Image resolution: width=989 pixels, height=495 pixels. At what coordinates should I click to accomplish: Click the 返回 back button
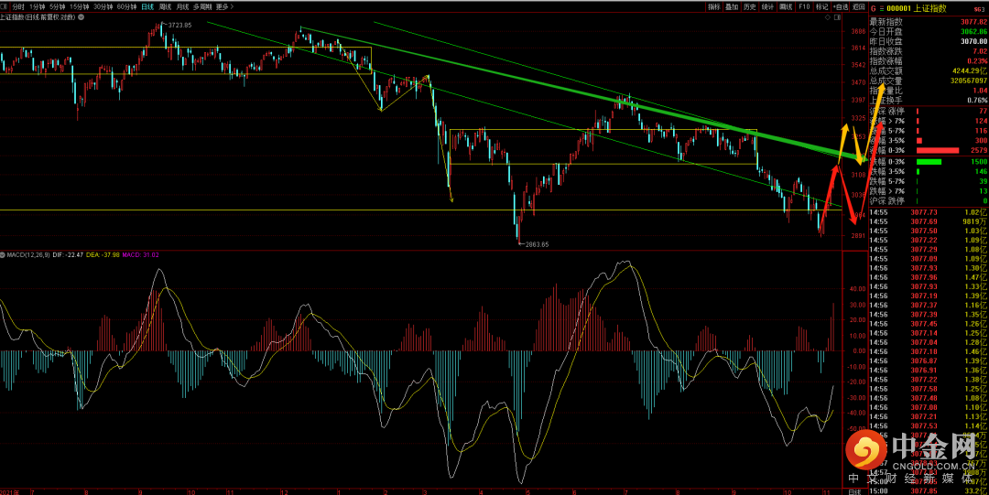[x=858, y=5]
